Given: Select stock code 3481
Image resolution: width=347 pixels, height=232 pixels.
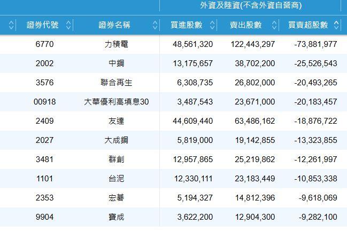Looking at the screenshot, I should (45, 159).
